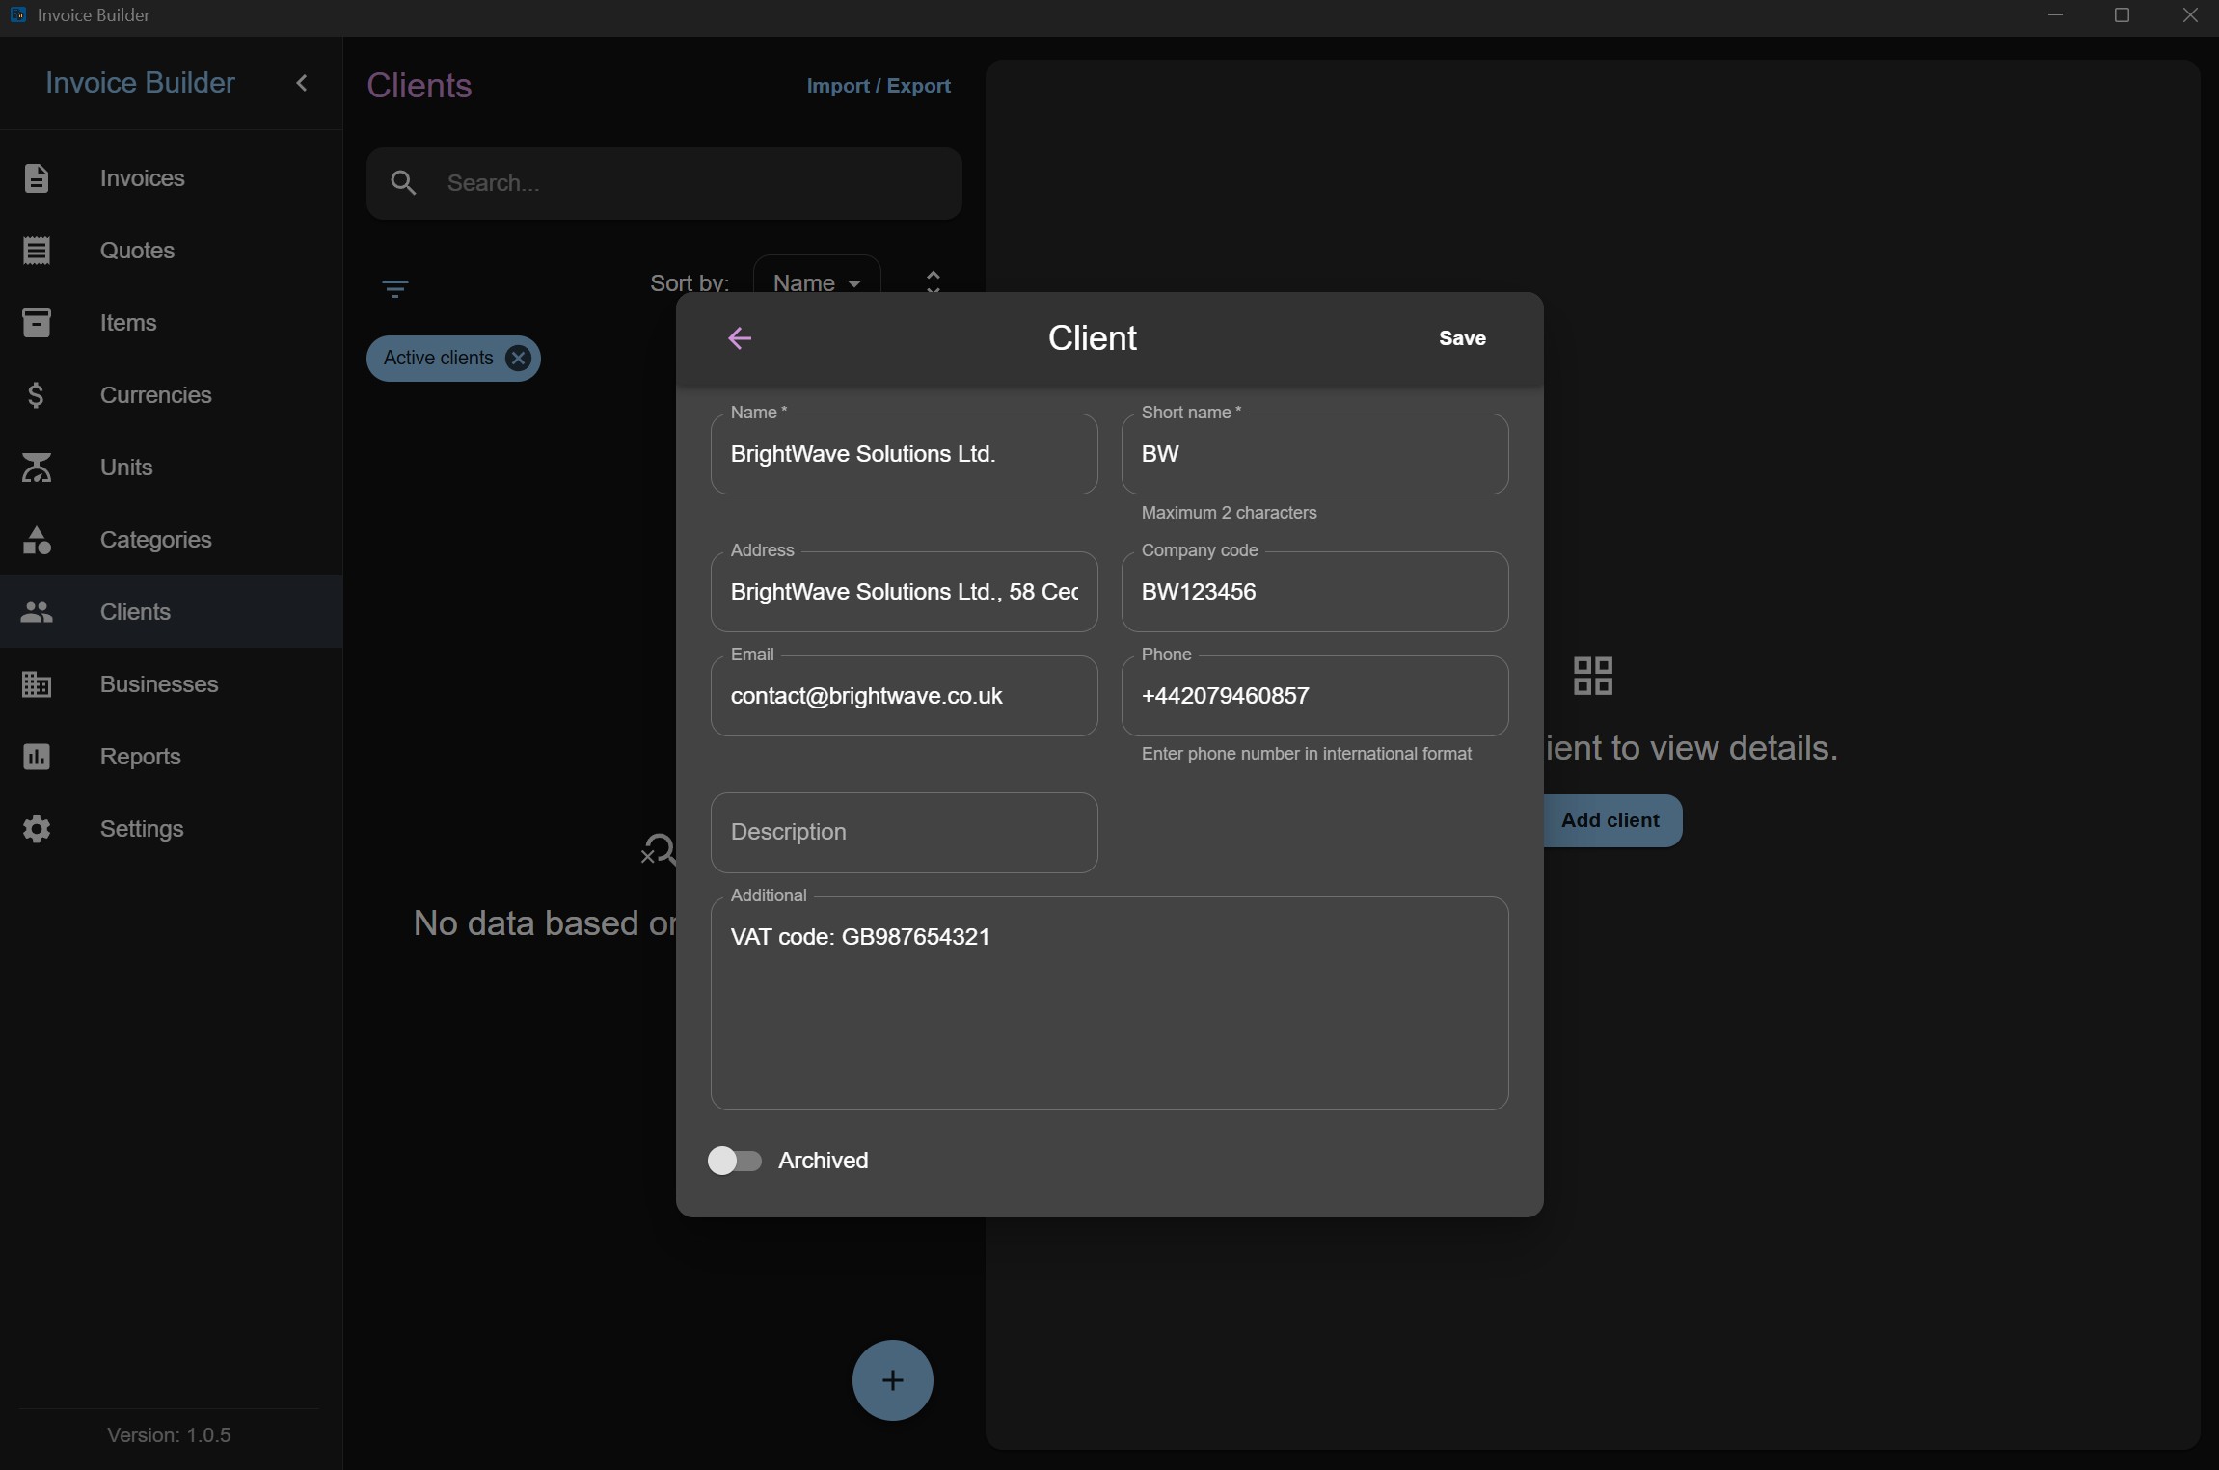Click the Items archive box icon
Image resolution: width=2219 pixels, height=1470 pixels.
(x=37, y=323)
